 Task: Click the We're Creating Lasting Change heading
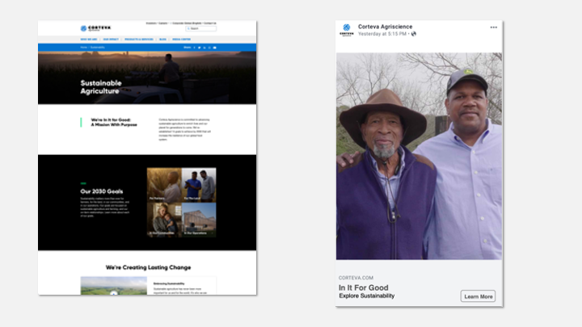pyautogui.click(x=148, y=267)
